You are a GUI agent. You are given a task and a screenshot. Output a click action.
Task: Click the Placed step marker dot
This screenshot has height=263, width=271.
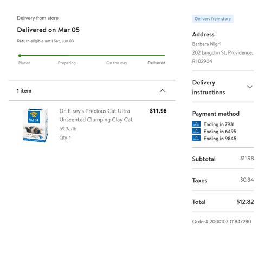[x=20, y=56]
